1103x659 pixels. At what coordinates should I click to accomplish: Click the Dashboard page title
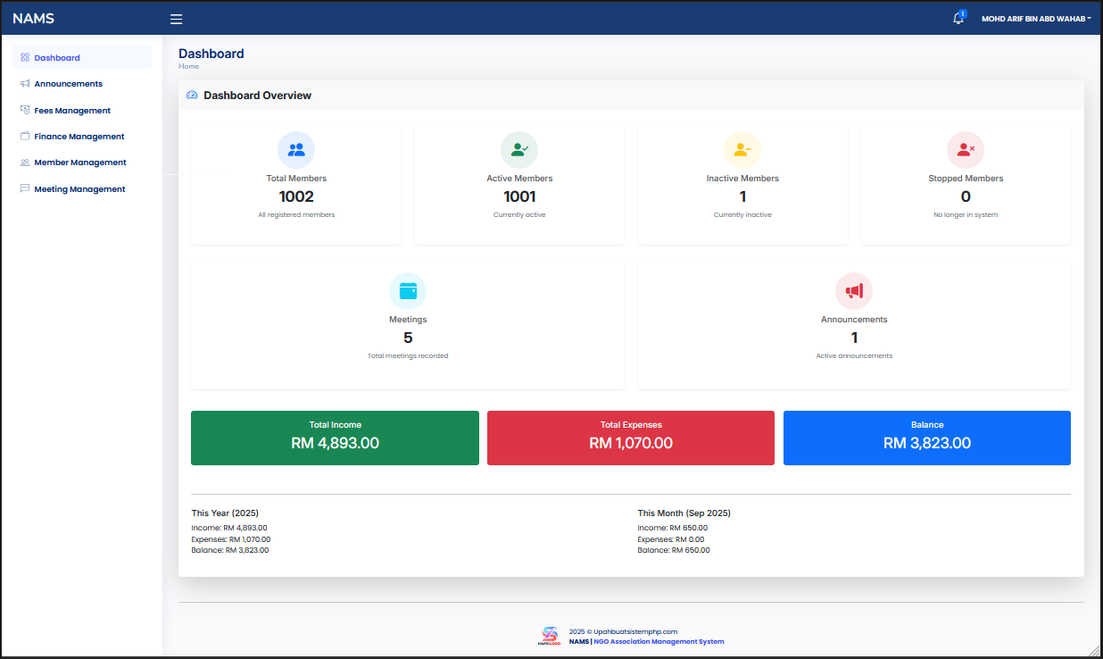coord(211,54)
